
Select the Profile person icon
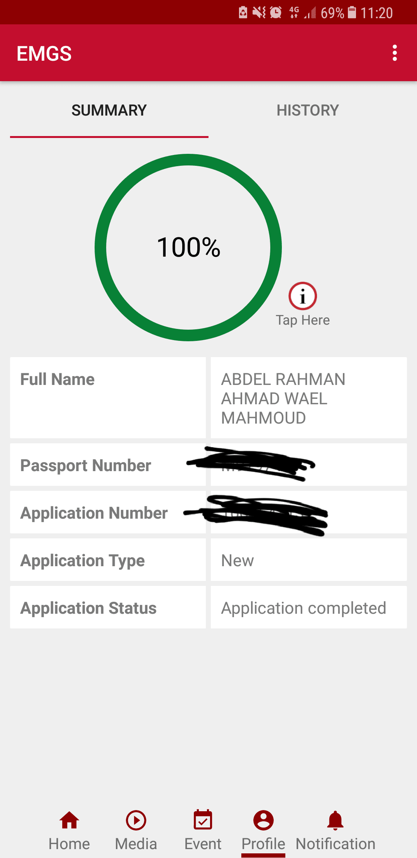tap(263, 821)
